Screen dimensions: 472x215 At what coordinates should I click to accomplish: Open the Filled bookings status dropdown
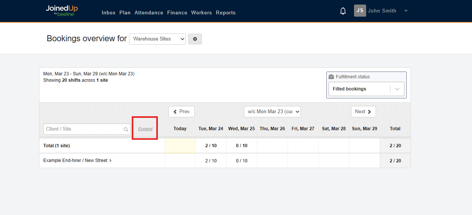point(397,89)
